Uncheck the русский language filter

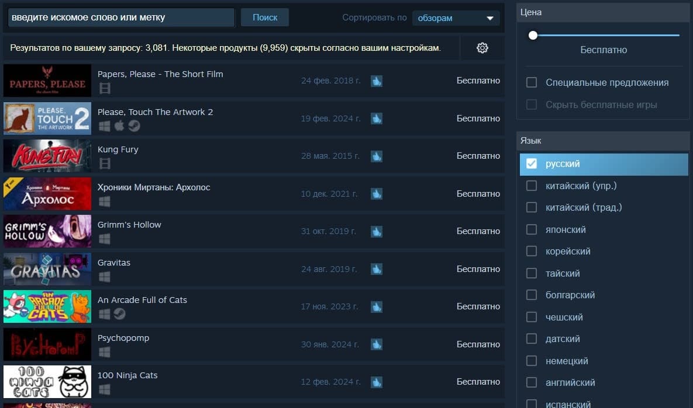point(532,163)
